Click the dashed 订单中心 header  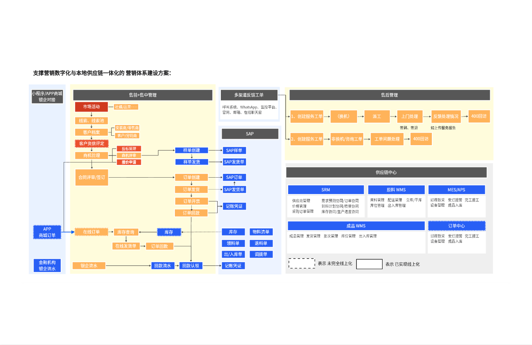(456, 226)
